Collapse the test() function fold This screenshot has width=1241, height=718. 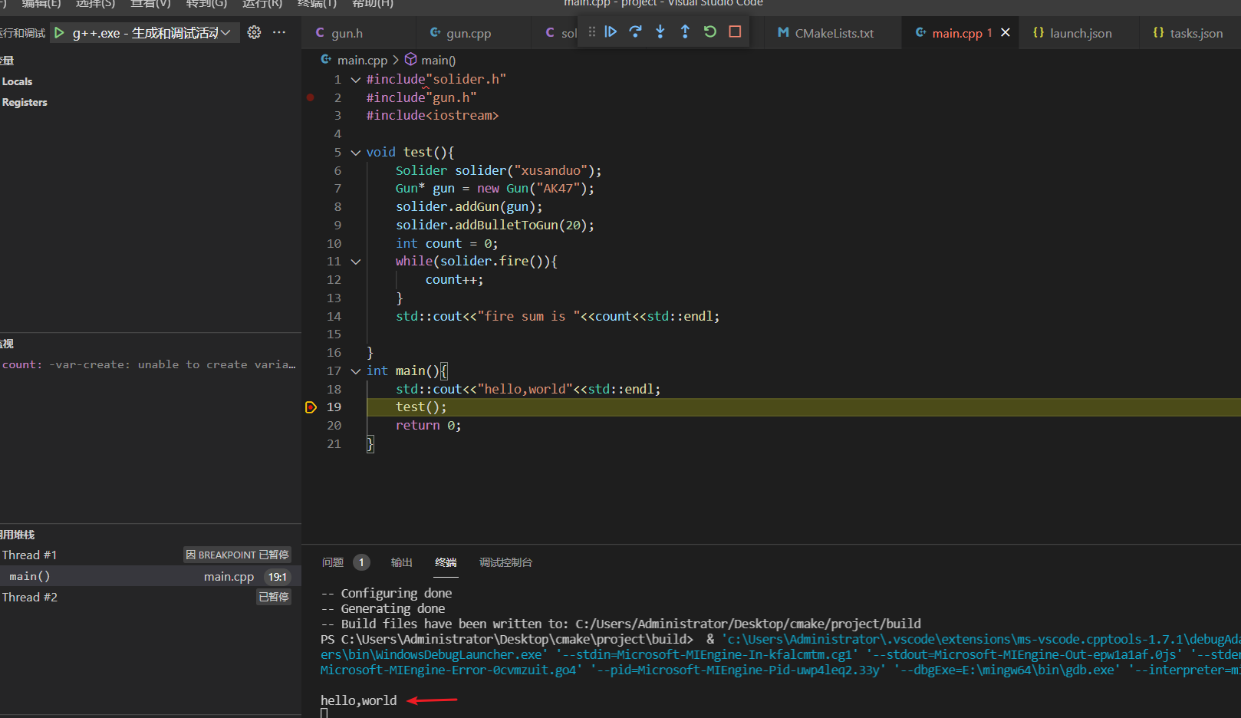(x=356, y=153)
